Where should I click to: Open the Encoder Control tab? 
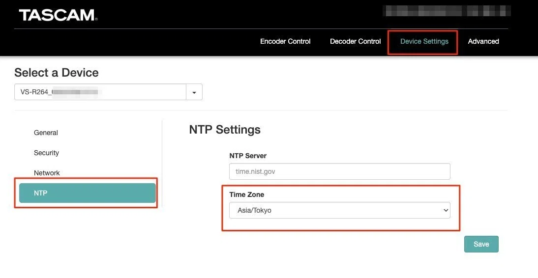click(285, 41)
